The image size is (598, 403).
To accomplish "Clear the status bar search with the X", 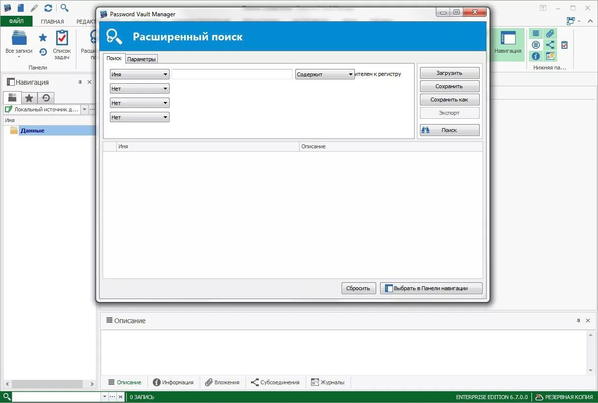I will coord(120,397).
